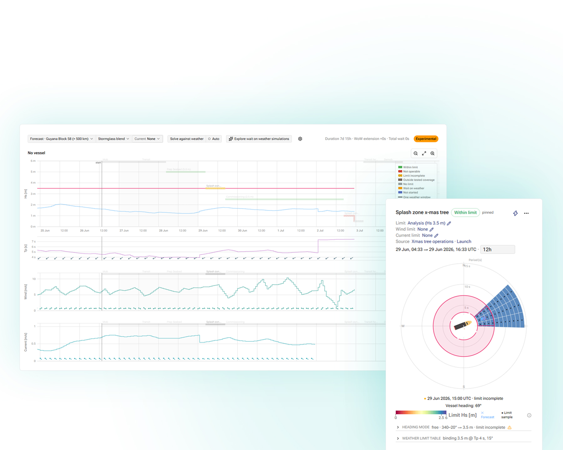Open the Forecast Guyana Block 58 dropdown
This screenshot has height=450, width=563.
(61, 139)
